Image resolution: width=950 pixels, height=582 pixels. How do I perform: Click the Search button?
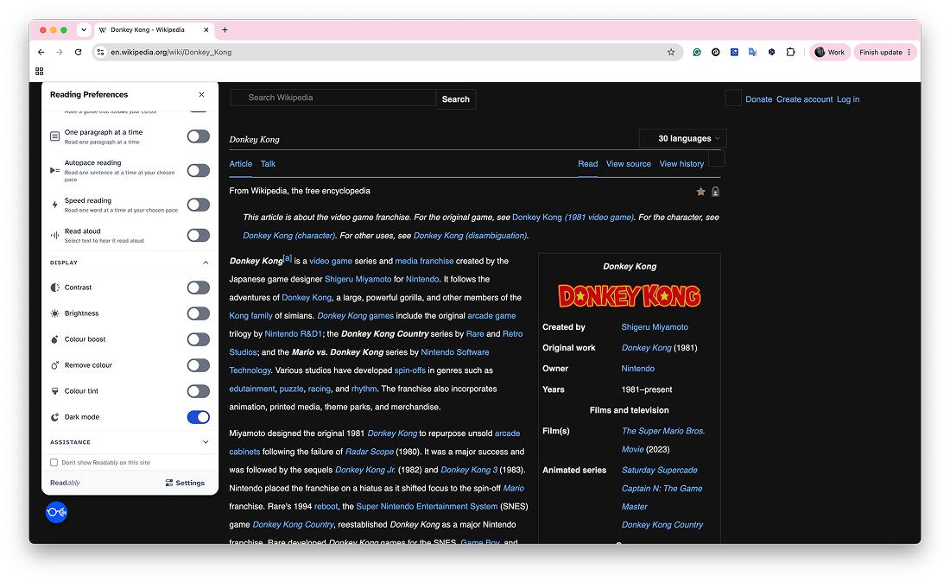pyautogui.click(x=456, y=99)
